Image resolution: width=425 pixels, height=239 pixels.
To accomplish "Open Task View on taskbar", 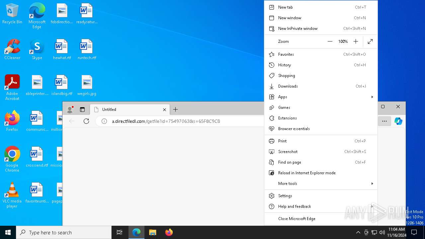I will pyautogui.click(x=120, y=232).
